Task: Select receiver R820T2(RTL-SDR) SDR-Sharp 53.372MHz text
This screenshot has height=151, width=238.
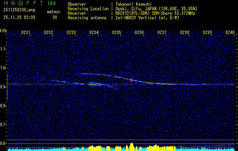Action: tap(155, 13)
